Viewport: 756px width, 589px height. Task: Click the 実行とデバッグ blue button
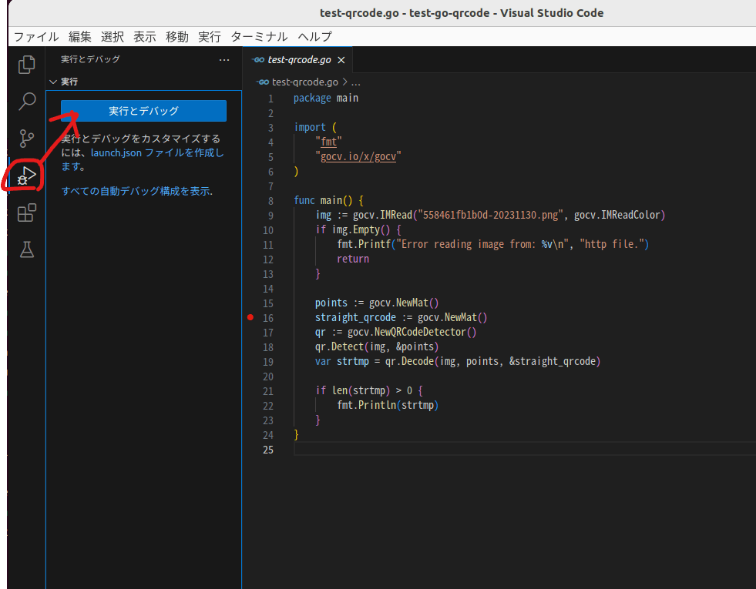click(143, 111)
